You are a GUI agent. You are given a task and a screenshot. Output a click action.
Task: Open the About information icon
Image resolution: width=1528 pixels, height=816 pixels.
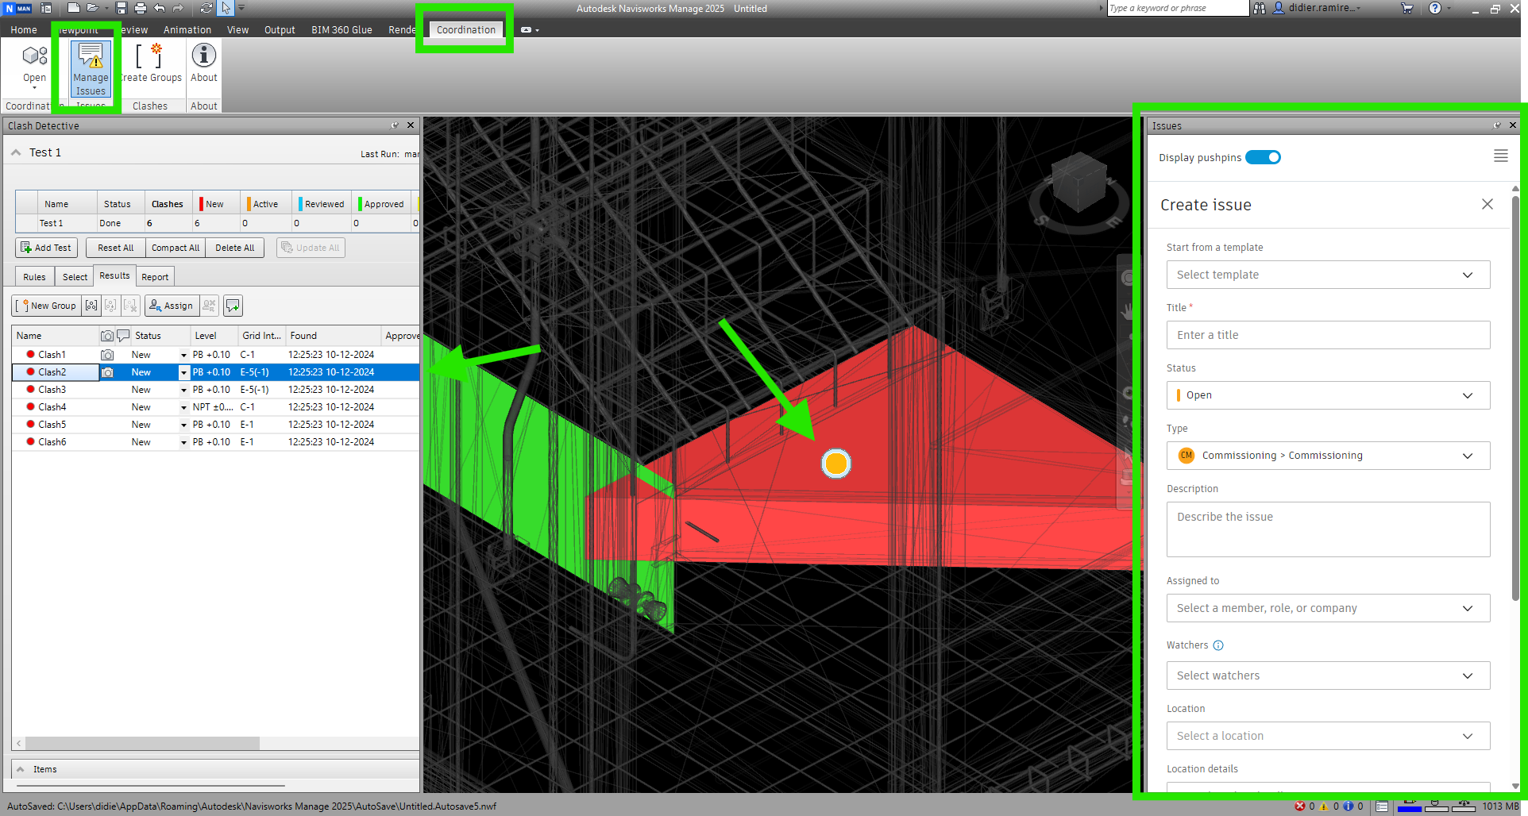point(204,56)
